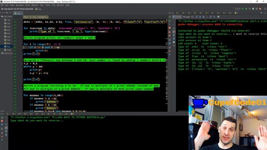The image size is (267, 150).
Task: Hide the Debug tool window
Action: (x=265, y=13)
